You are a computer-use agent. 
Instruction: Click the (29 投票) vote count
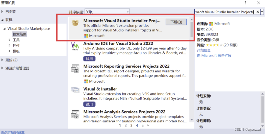[x=230, y=45]
